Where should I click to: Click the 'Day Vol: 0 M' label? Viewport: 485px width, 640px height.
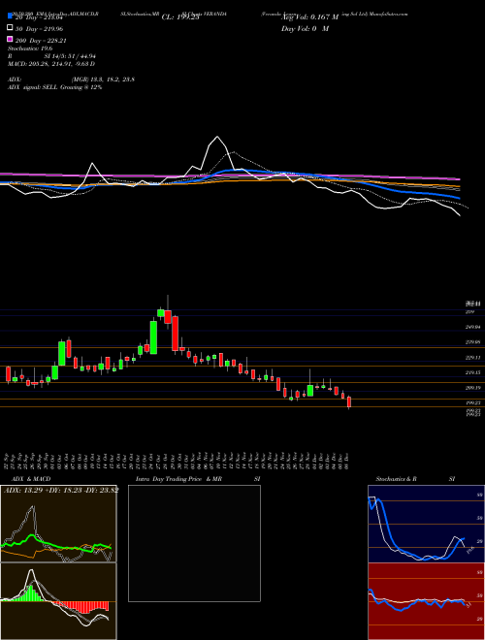305,28
